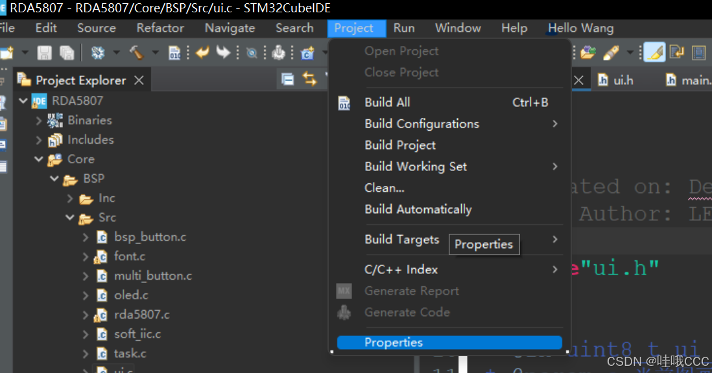Screen dimensions: 712x373
Task: Collapse the BSP folder
Action: [x=54, y=179]
